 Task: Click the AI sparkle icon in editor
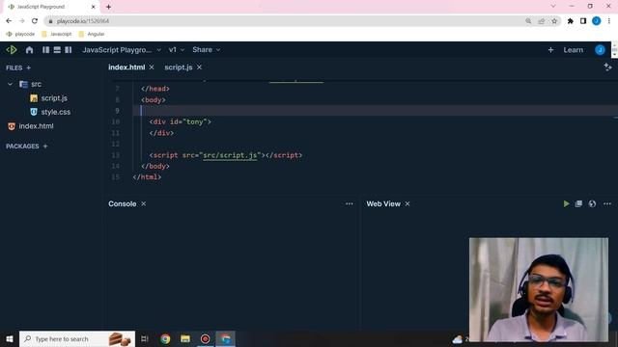pyautogui.click(x=607, y=67)
